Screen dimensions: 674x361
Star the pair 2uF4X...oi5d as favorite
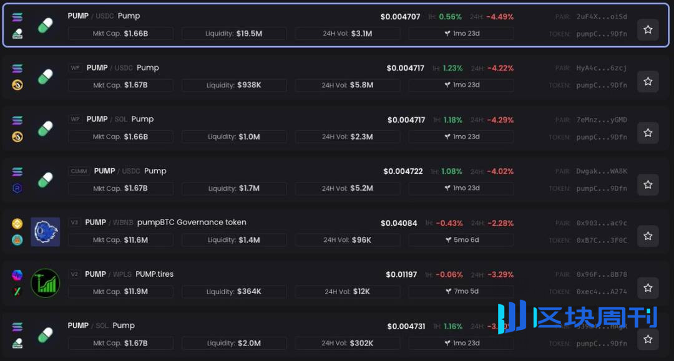[x=648, y=30]
